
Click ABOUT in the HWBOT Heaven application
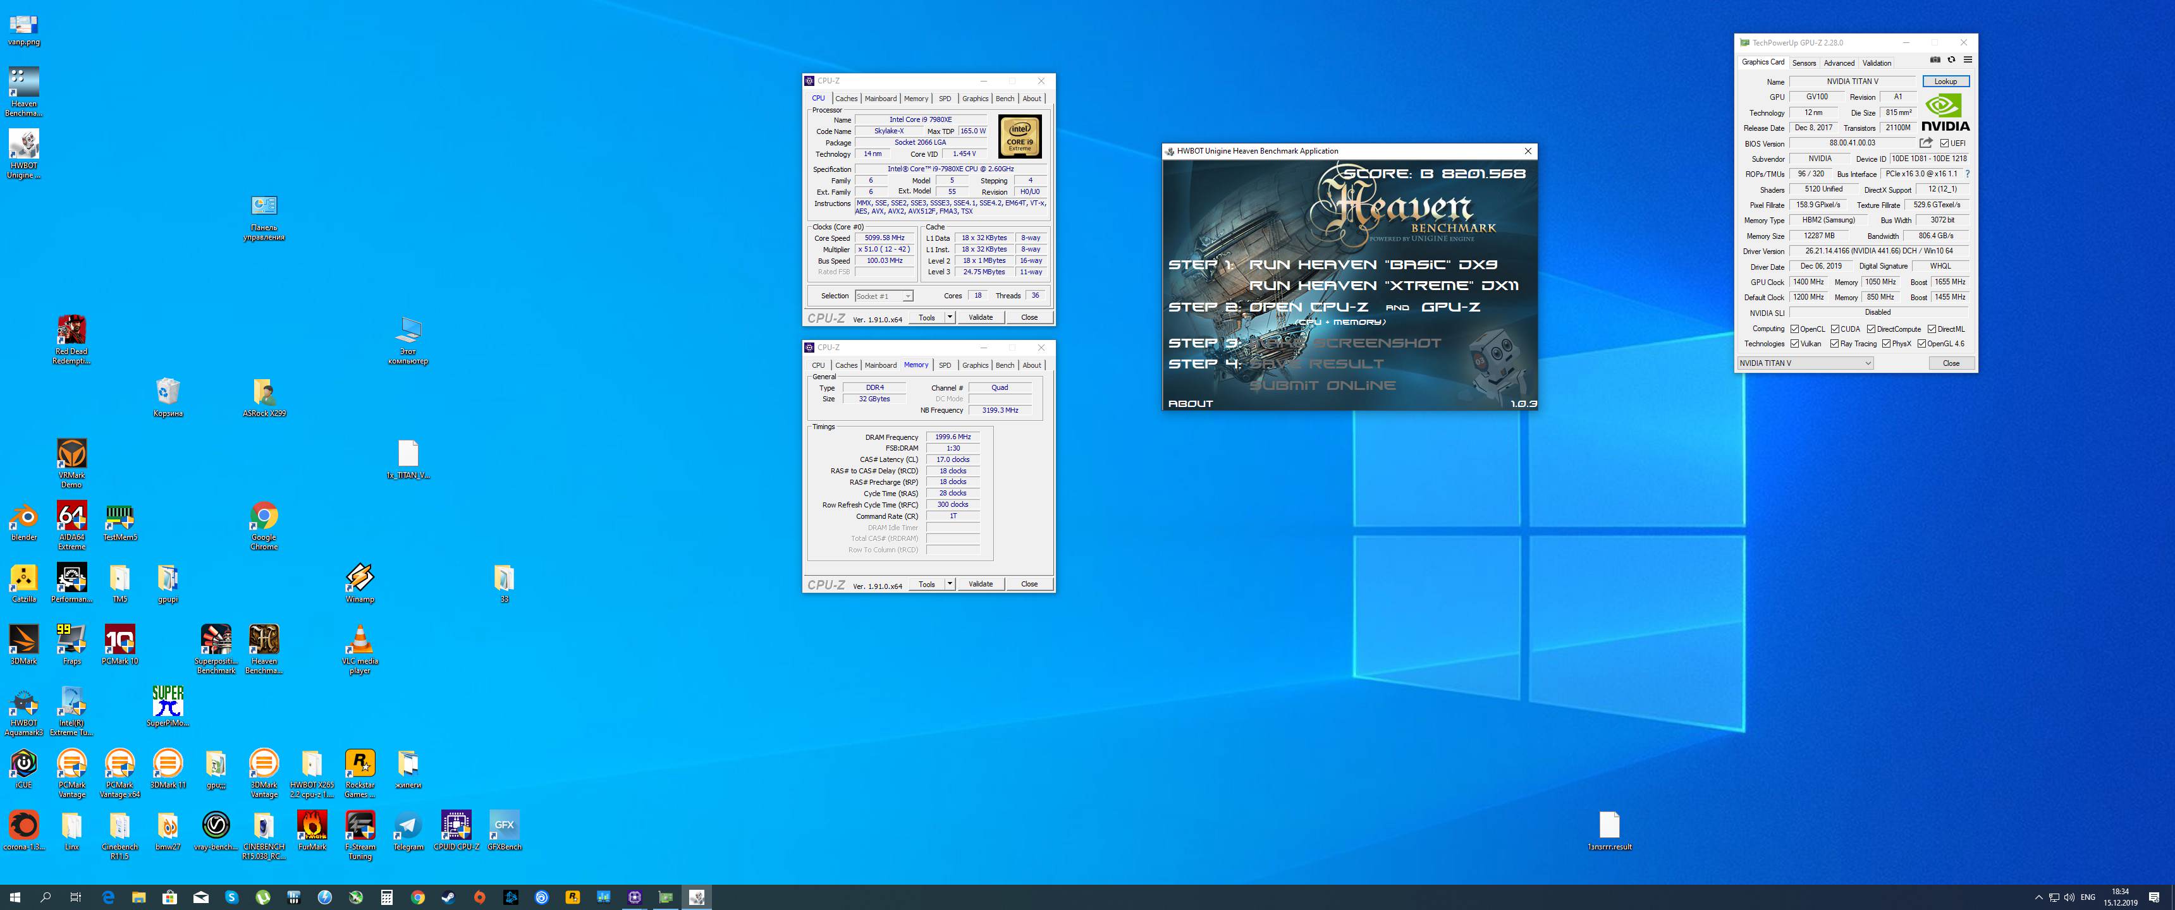pyautogui.click(x=1190, y=404)
